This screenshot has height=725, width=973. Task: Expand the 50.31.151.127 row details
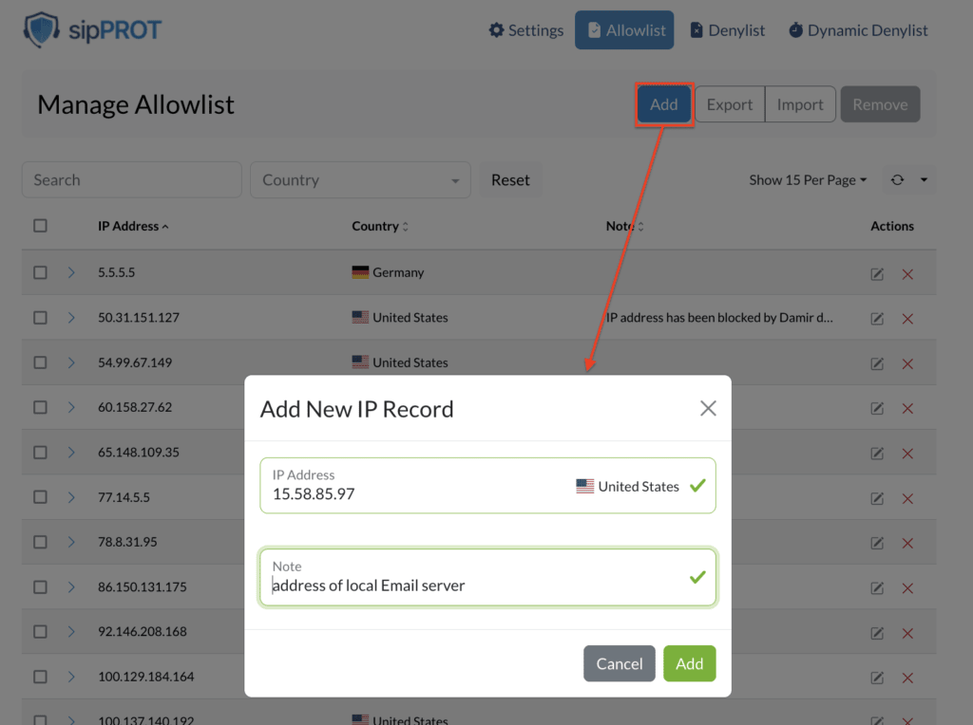[x=71, y=317]
